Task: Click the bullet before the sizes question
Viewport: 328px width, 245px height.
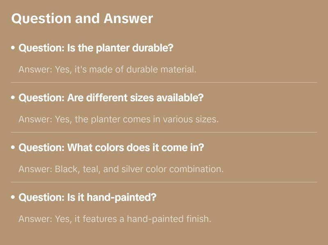Action: pyautogui.click(x=13, y=98)
